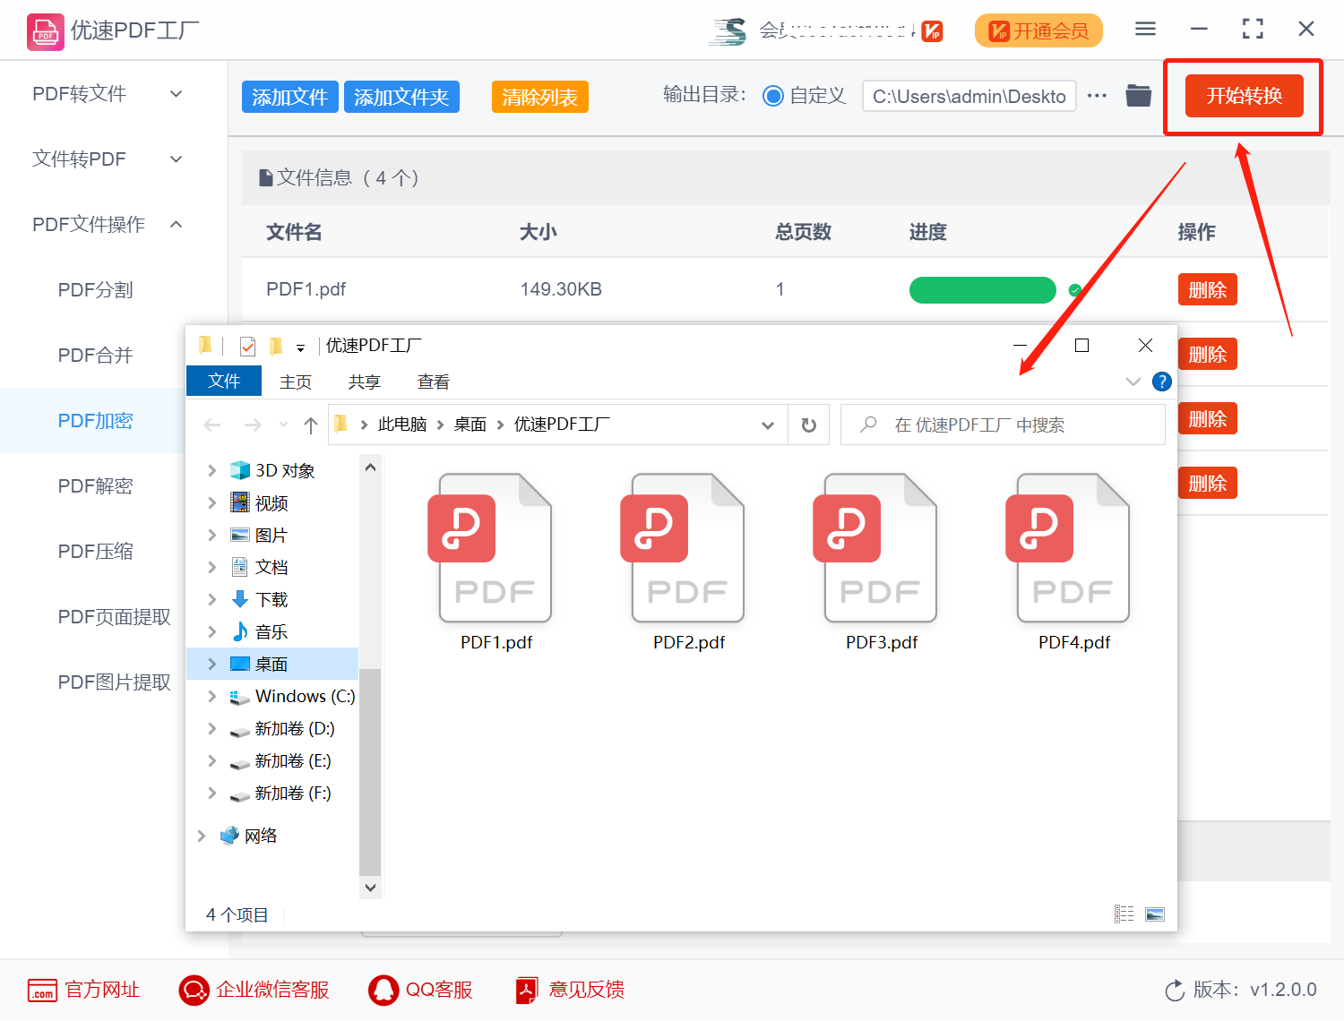Select the 自定义 output directory radio button

tap(772, 96)
